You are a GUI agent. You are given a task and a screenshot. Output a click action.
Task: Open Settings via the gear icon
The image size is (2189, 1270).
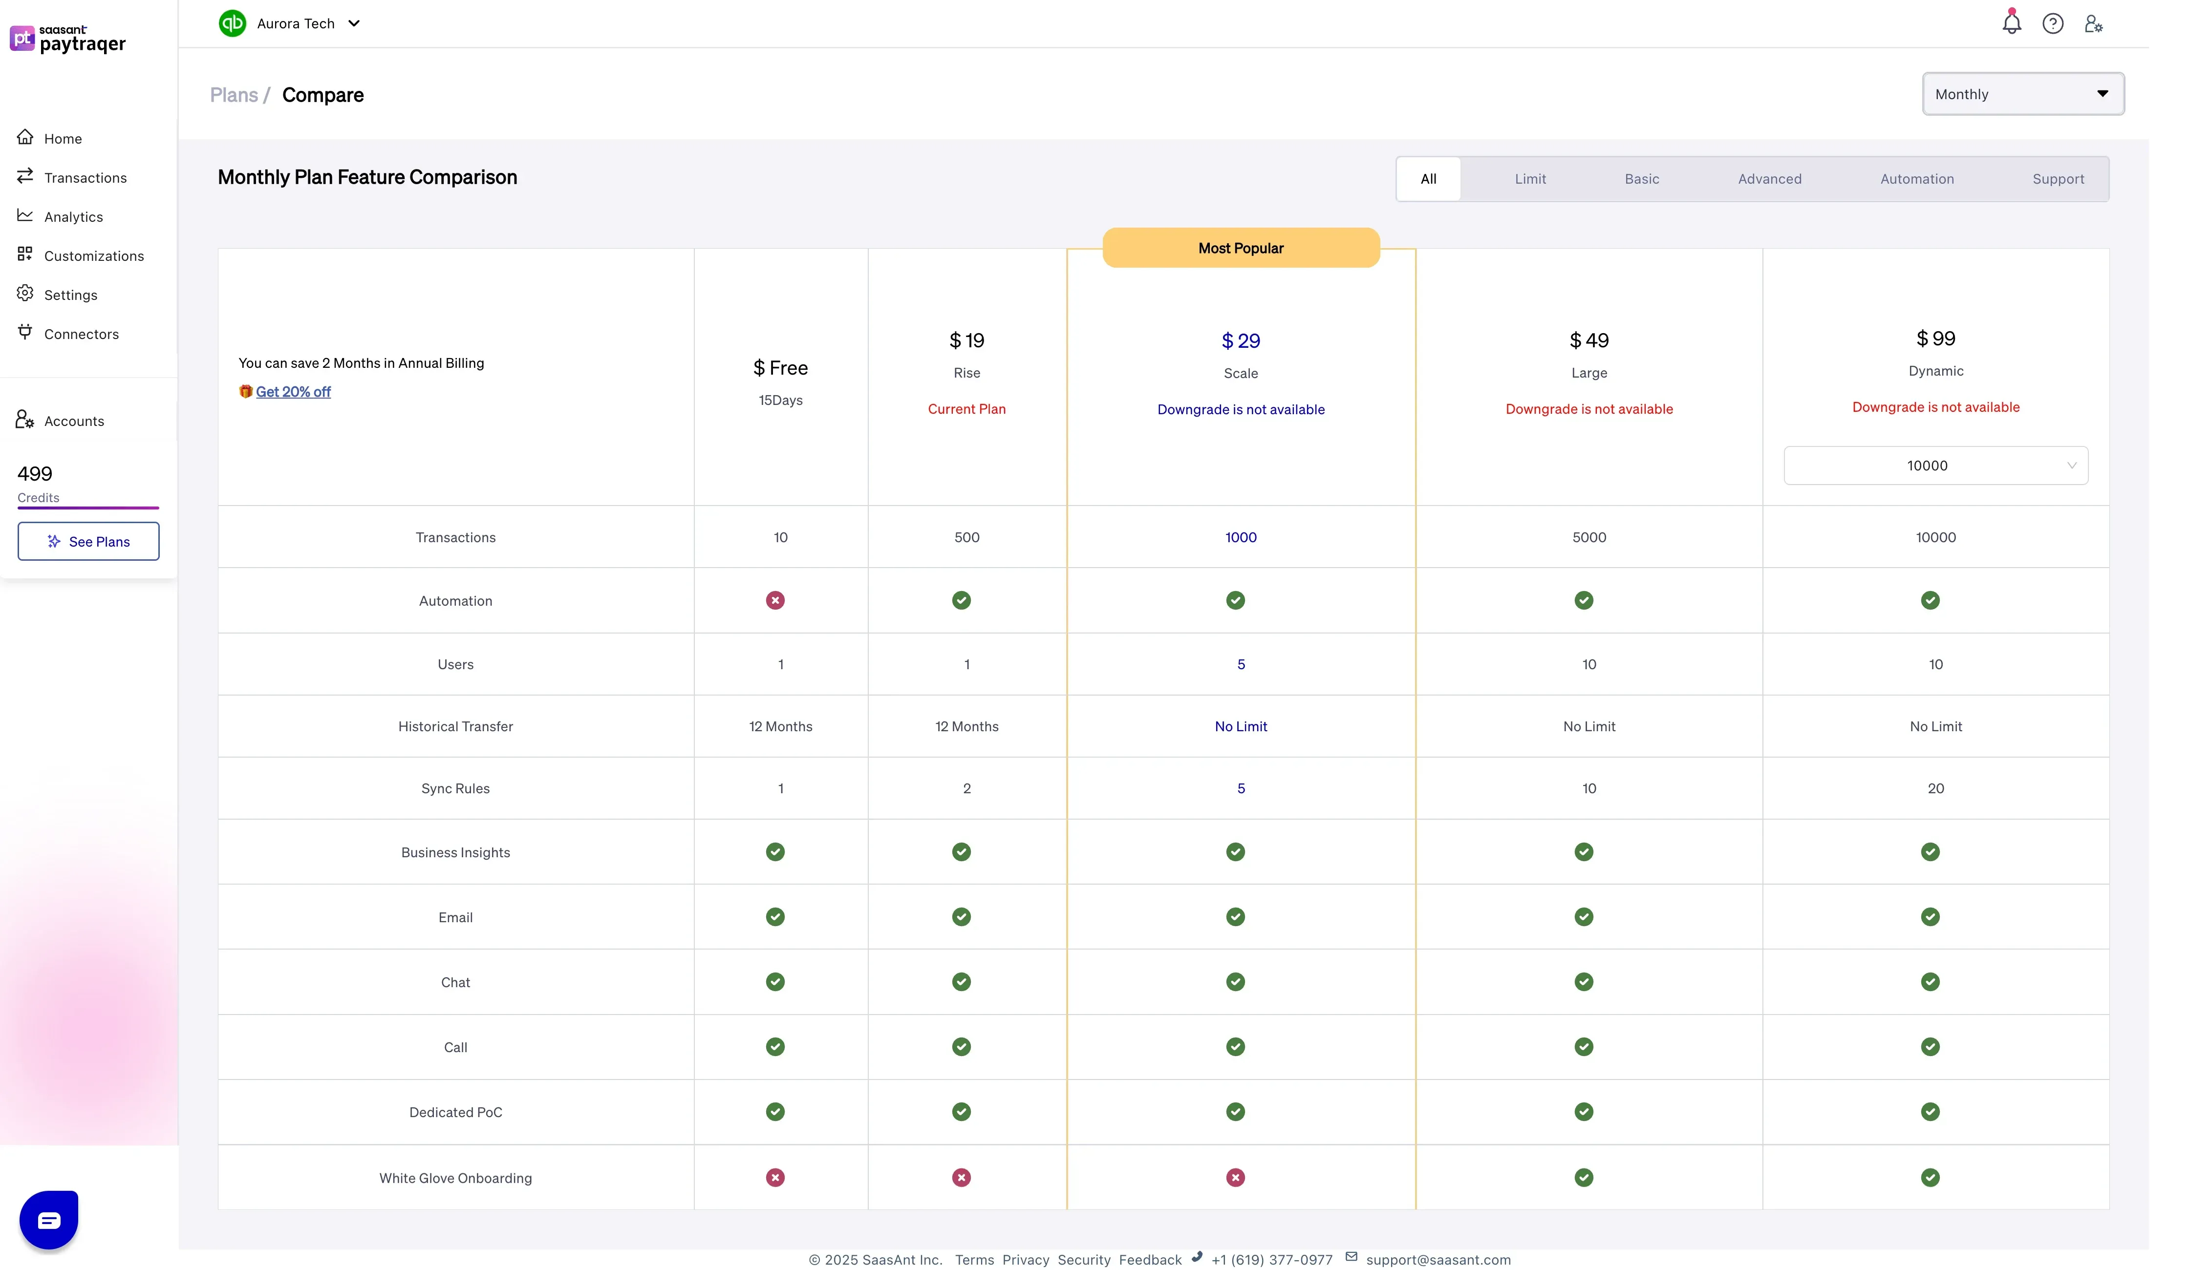point(72,295)
